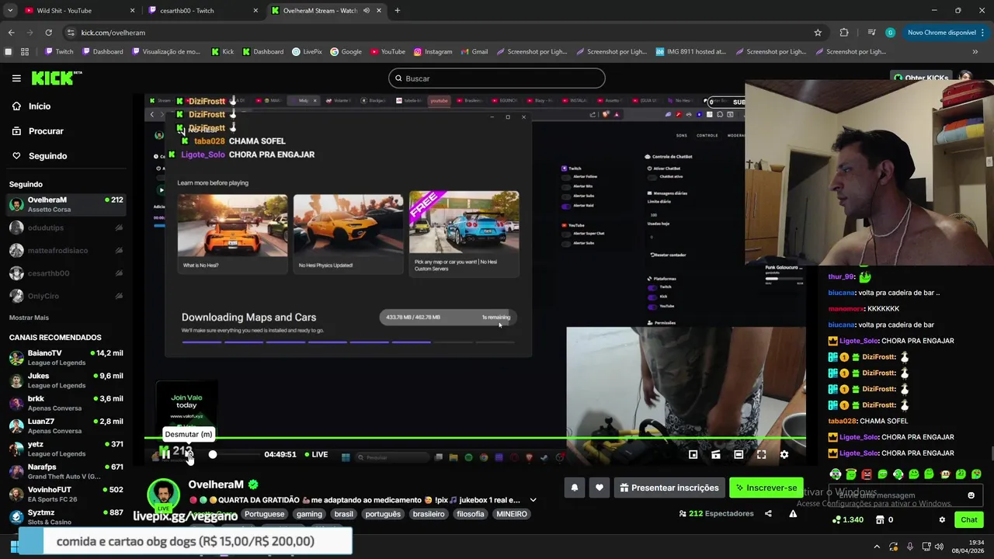Click the MINEIRO tag

point(511,514)
